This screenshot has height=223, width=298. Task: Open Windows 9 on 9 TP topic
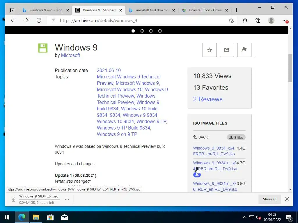click(x=117, y=134)
